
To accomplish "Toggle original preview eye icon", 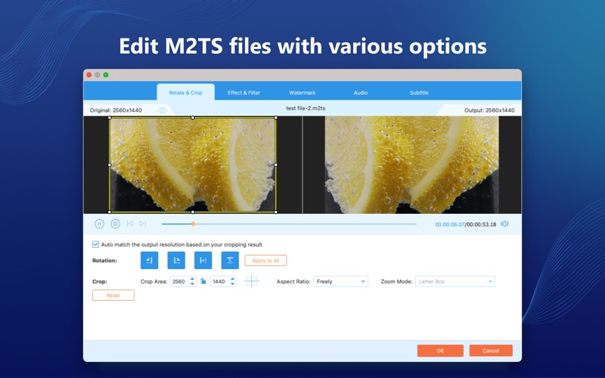I will point(163,110).
